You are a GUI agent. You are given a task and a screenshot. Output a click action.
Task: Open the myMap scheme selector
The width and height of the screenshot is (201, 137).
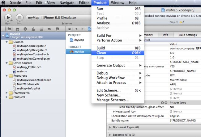click(x=34, y=18)
